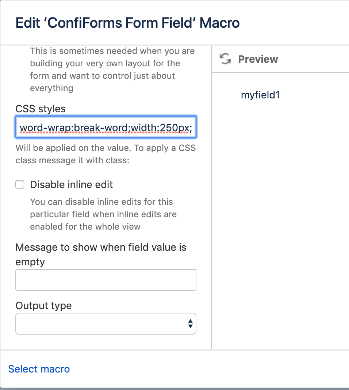Refresh the macro preview with the circular arrows icon
Screen dimensions: 349x390
225,59
